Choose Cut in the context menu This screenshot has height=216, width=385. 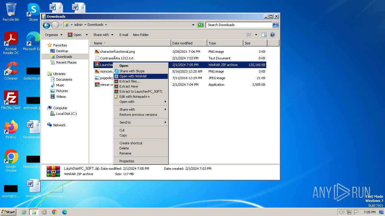(x=140, y=130)
